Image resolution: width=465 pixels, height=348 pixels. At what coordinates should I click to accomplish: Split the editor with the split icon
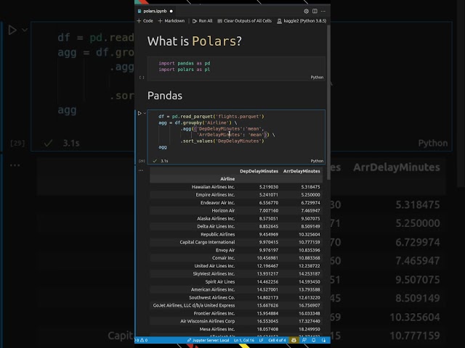[x=315, y=12]
